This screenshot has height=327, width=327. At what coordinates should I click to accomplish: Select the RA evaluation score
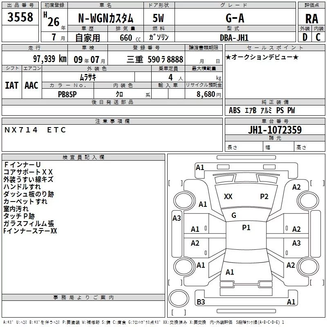click(311, 19)
